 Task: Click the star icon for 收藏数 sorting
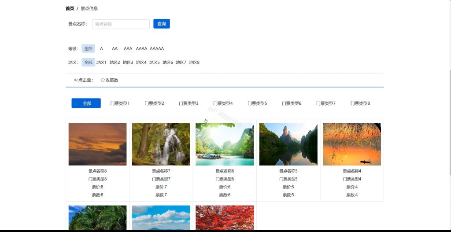coord(103,80)
